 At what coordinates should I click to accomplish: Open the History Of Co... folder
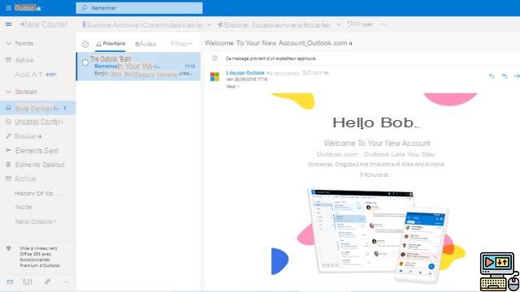tap(37, 193)
